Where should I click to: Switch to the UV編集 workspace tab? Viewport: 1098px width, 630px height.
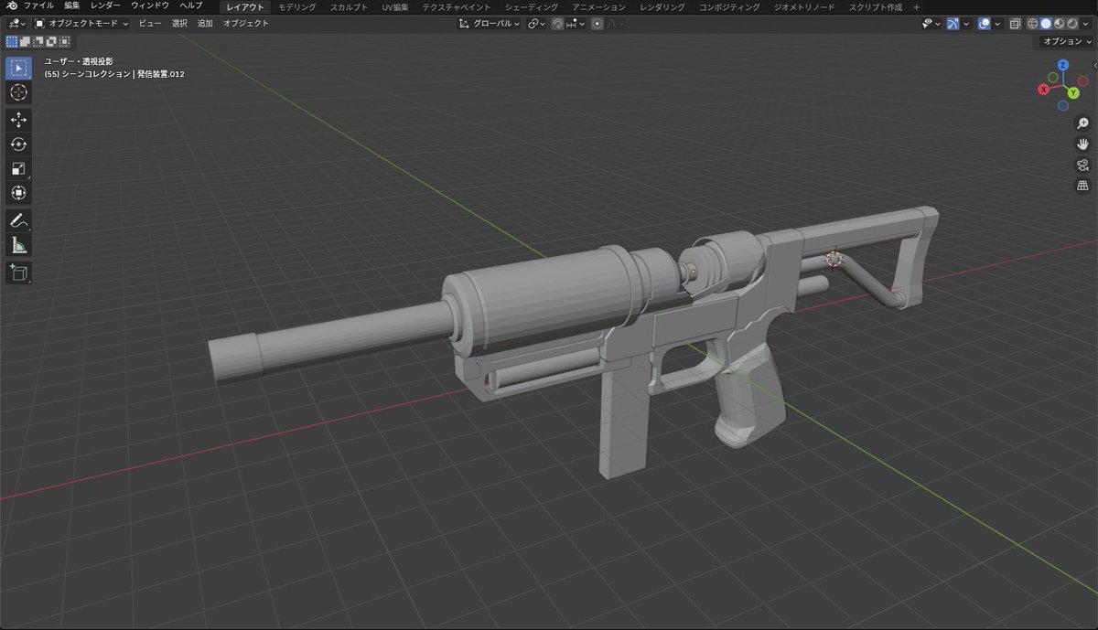click(395, 7)
